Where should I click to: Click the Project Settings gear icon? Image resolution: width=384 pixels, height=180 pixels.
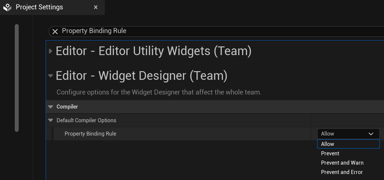7,7
